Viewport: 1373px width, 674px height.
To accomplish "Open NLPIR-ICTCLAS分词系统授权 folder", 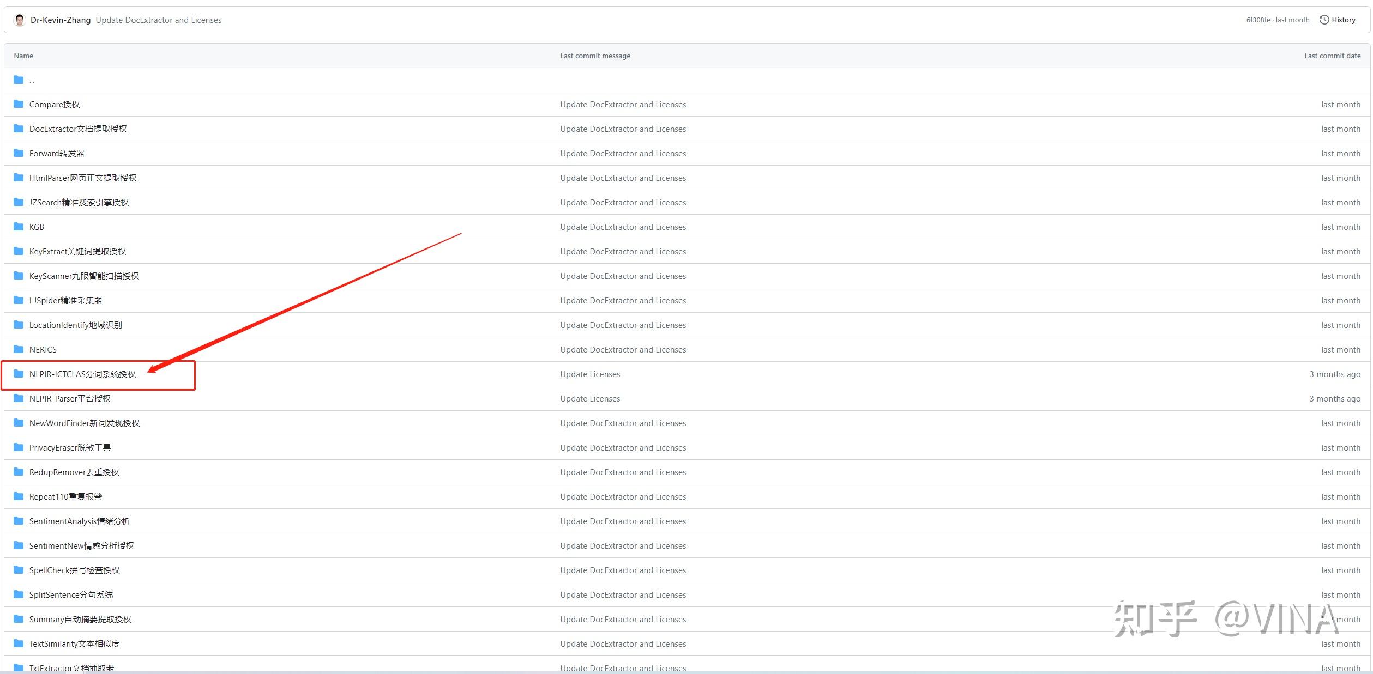I will (x=82, y=374).
